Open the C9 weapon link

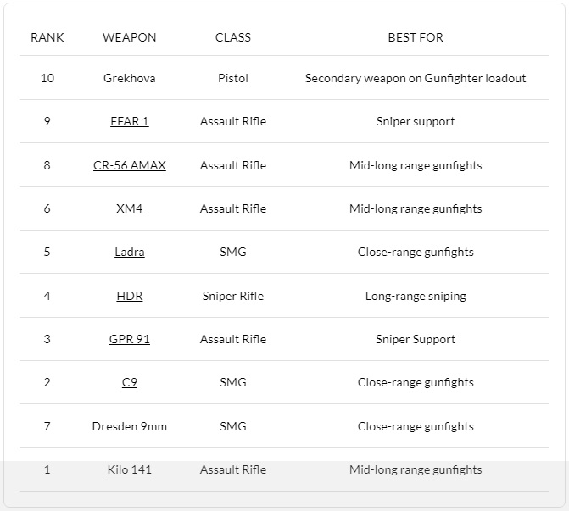129,382
